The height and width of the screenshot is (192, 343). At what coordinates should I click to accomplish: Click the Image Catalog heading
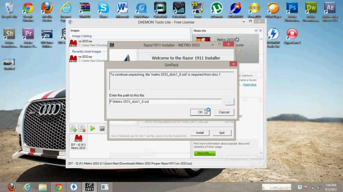coord(82,36)
